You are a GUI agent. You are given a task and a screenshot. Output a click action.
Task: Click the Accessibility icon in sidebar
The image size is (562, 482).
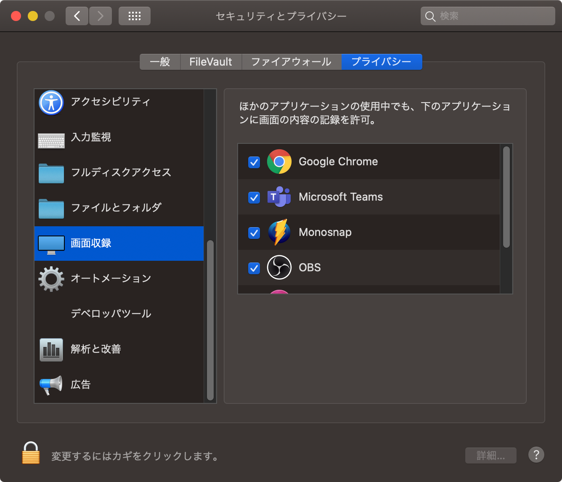pos(51,102)
